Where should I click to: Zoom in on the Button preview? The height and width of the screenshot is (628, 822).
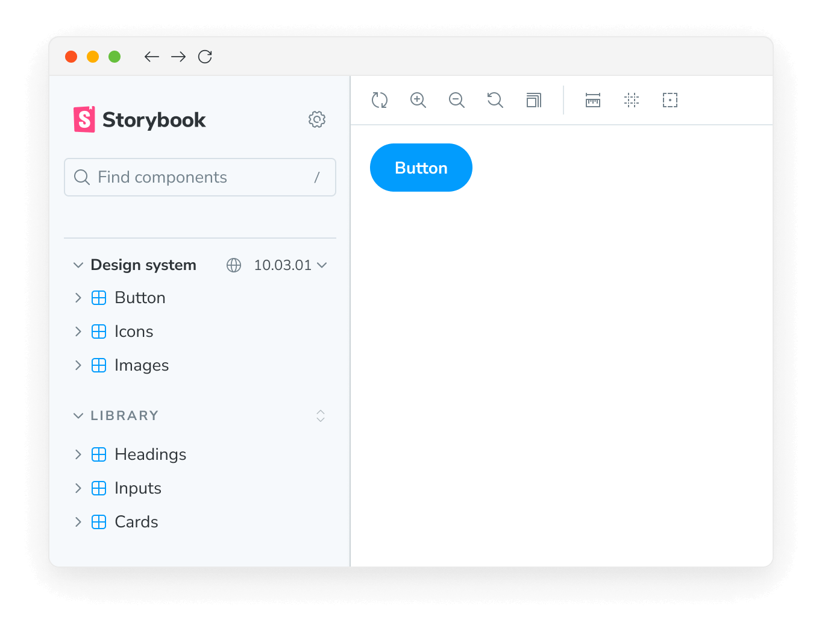pos(418,100)
